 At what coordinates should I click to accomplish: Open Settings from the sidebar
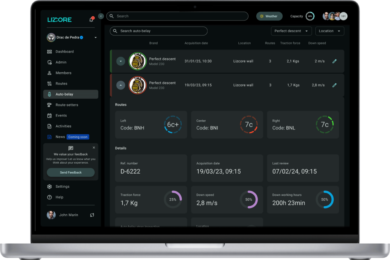pyautogui.click(x=70, y=187)
